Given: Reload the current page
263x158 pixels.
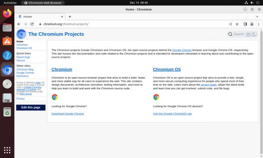Looking at the screenshot, I should [x=32, y=24].
